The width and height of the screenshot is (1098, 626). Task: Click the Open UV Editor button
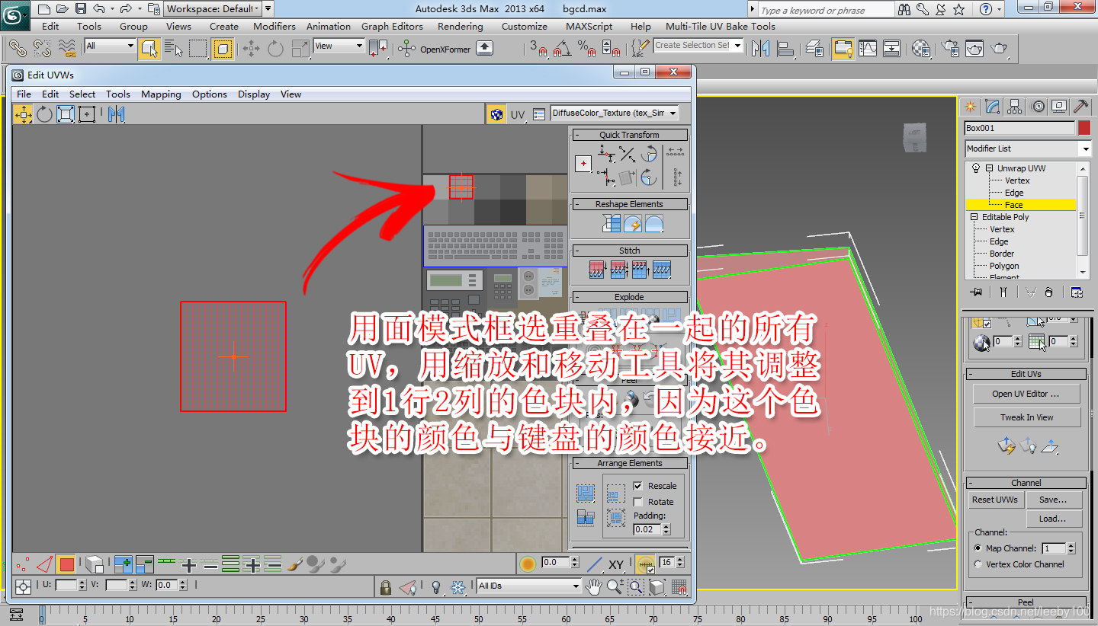[1026, 394]
